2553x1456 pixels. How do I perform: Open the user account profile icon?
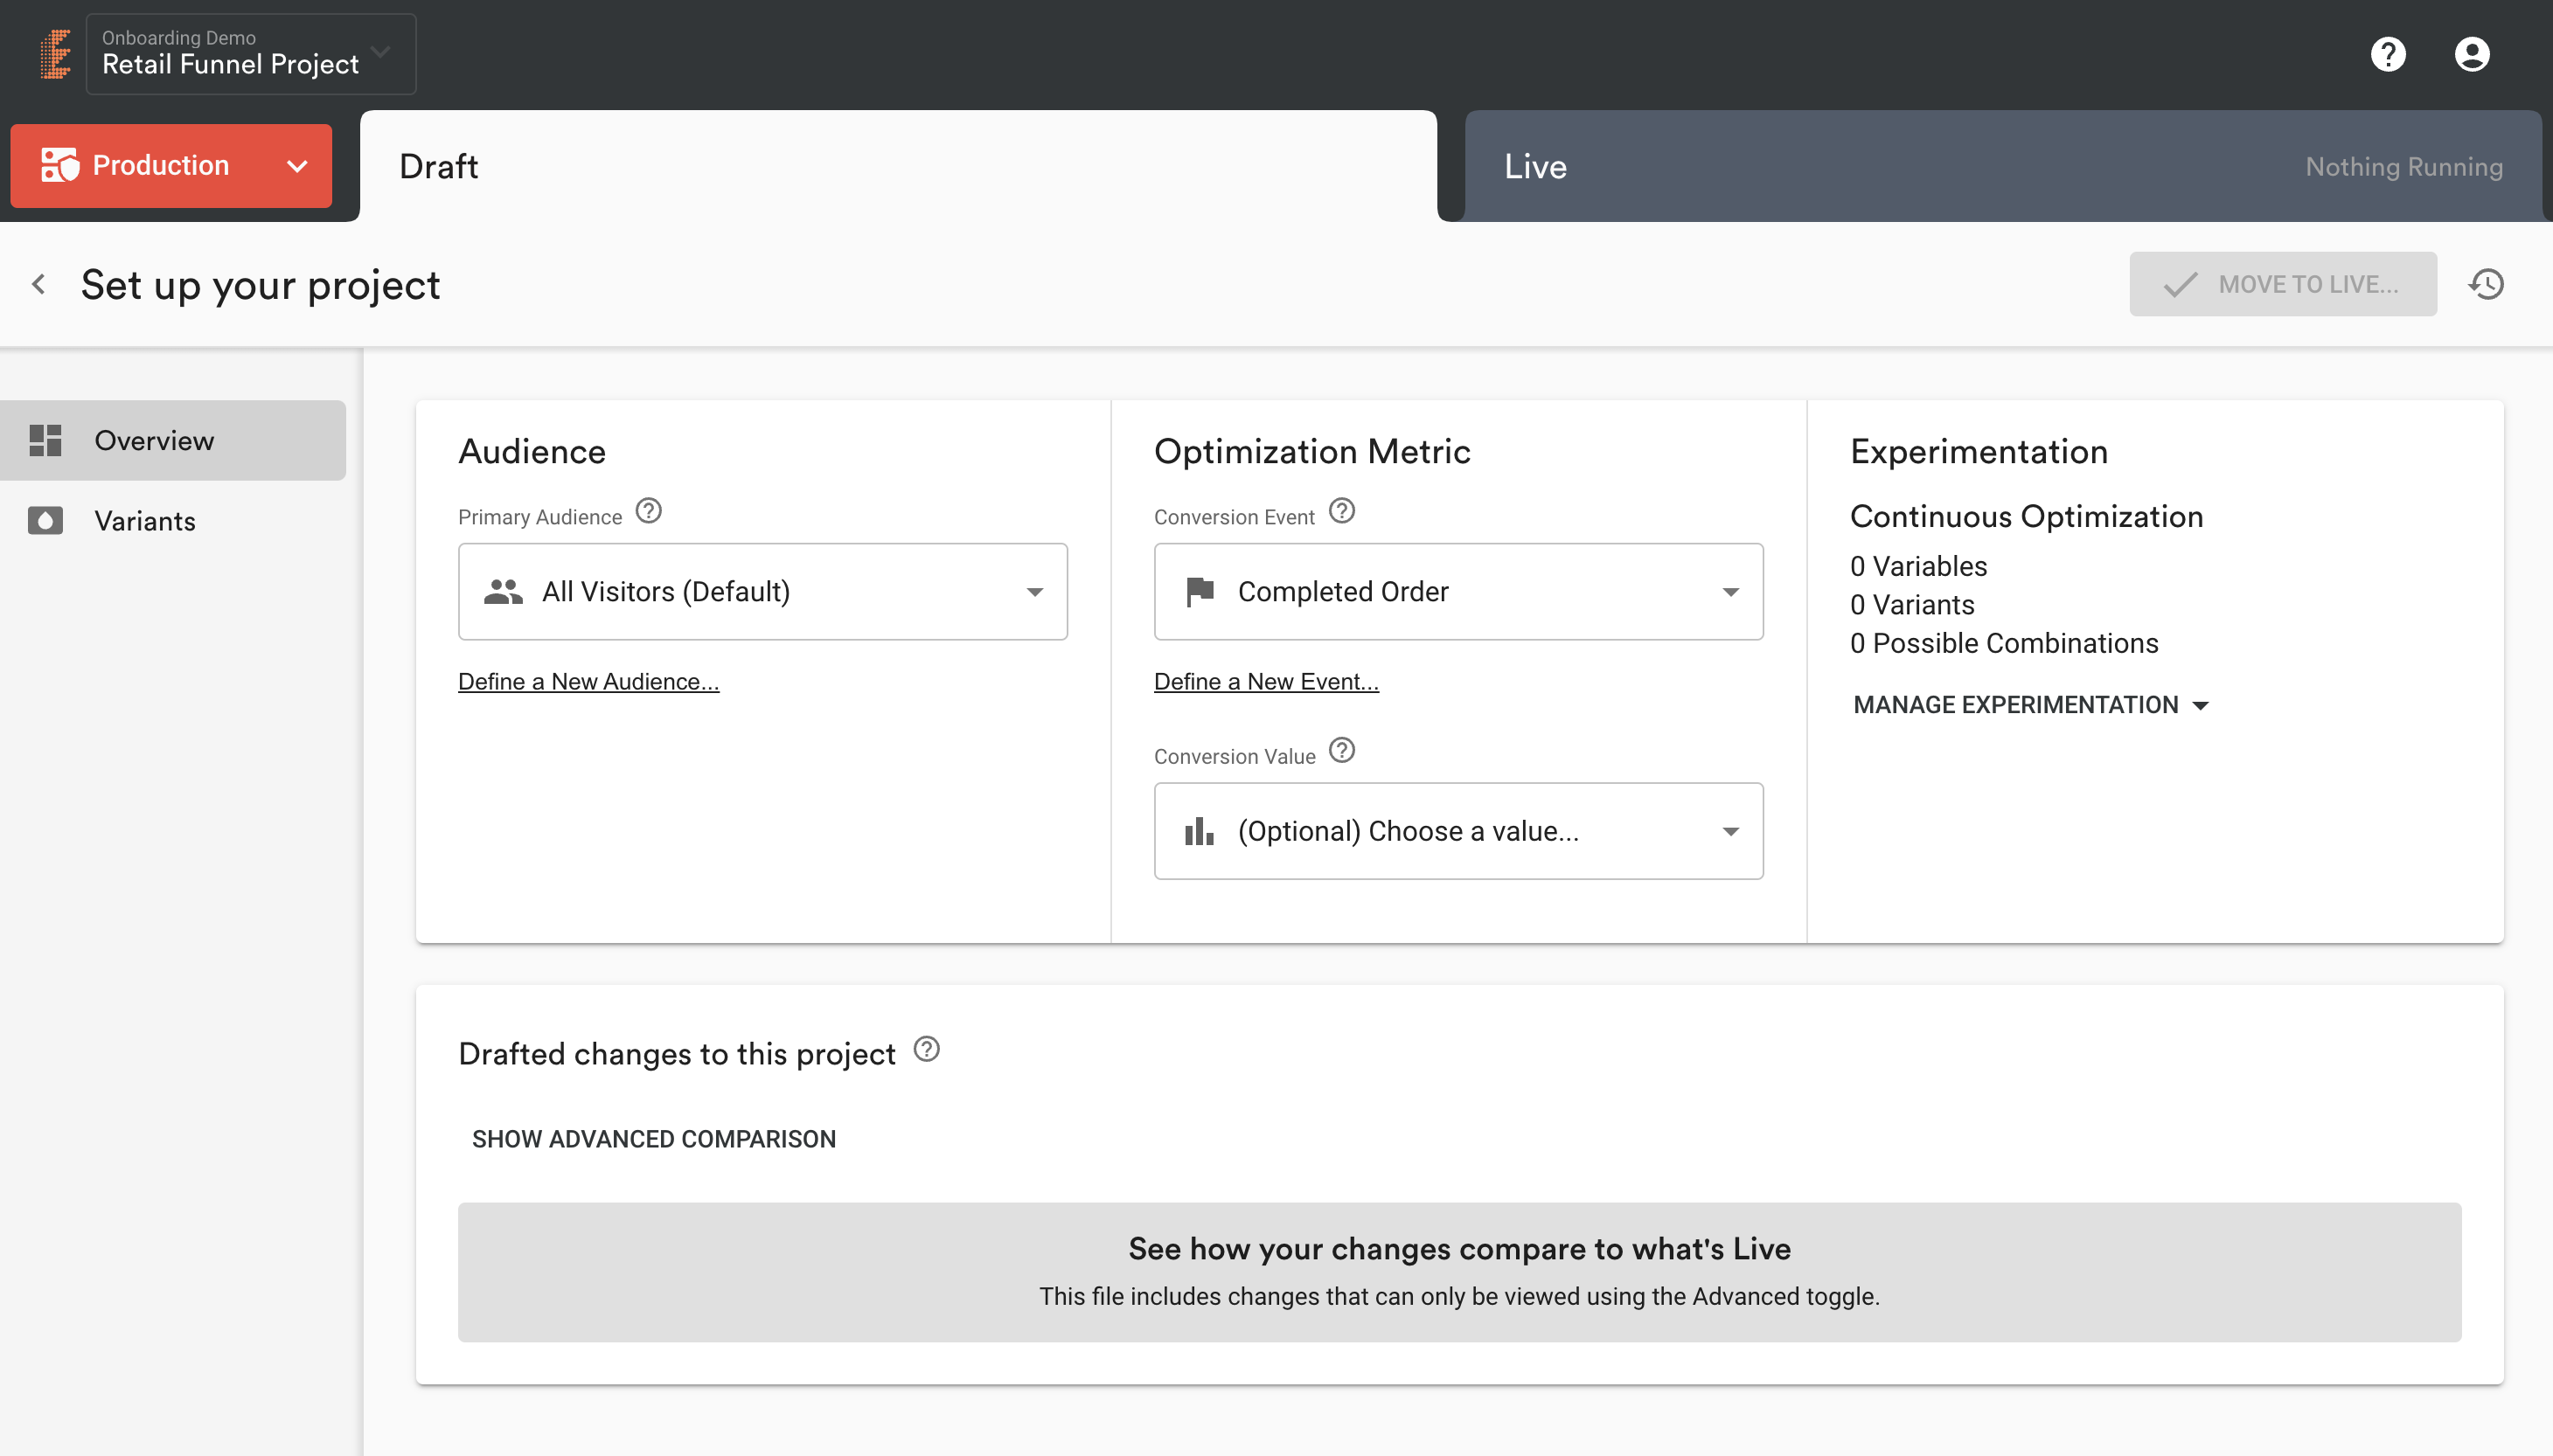pyautogui.click(x=2471, y=54)
